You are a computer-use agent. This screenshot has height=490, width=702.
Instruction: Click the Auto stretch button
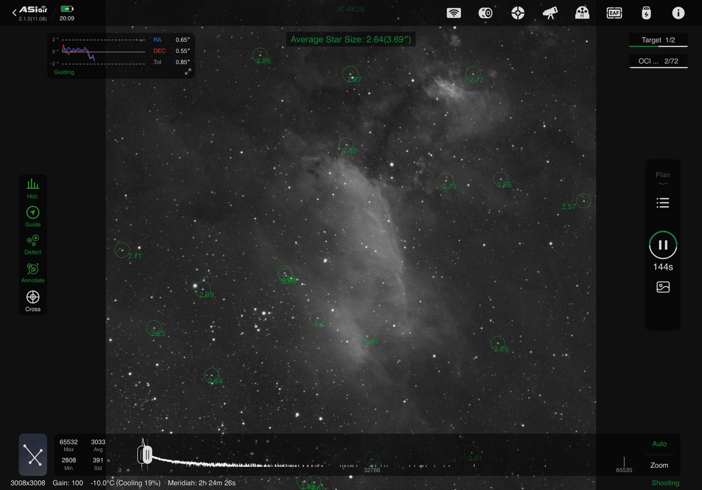coord(659,444)
